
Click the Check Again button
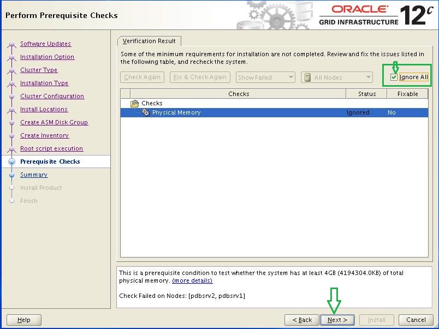142,77
